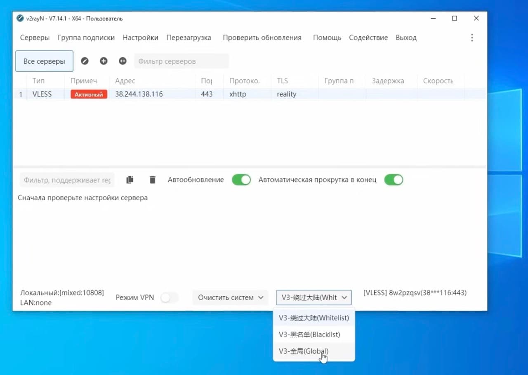
Task: Open the Настройки menu
Action: click(140, 37)
